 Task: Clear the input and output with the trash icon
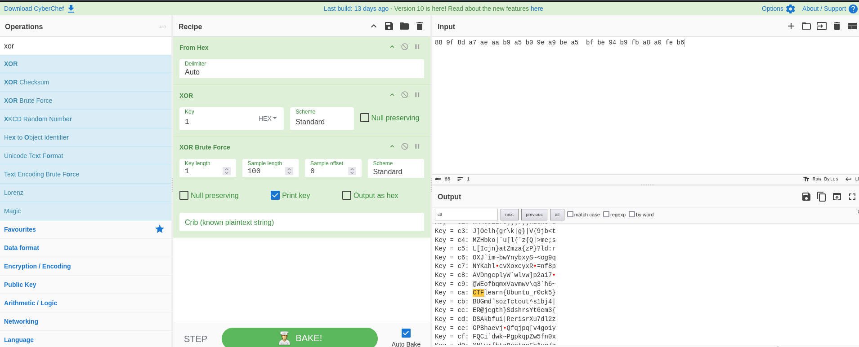(x=837, y=26)
